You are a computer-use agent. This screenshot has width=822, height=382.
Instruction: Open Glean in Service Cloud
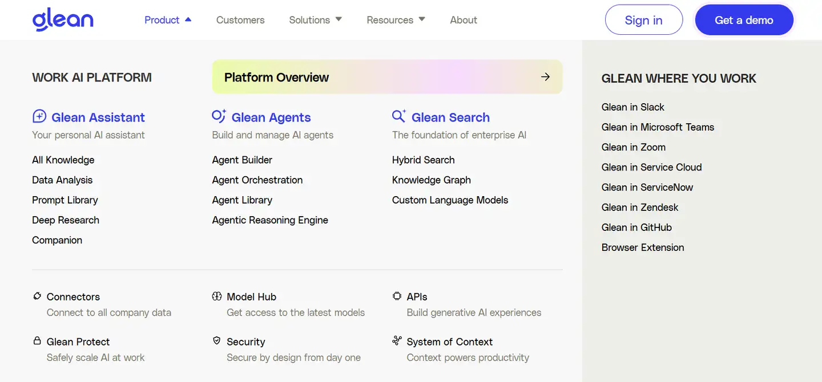[652, 167]
